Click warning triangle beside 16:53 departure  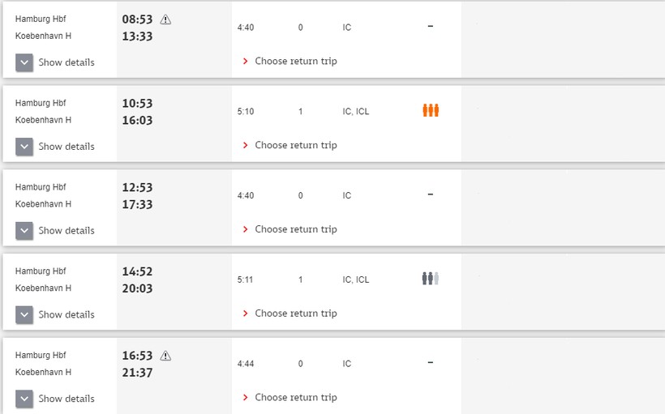[165, 356]
